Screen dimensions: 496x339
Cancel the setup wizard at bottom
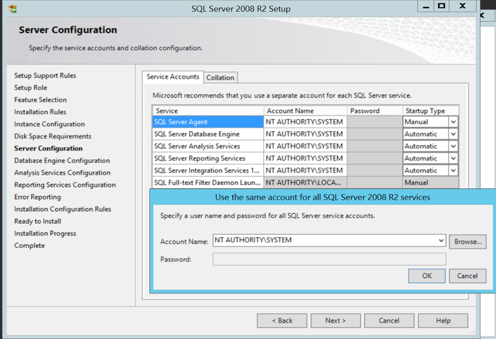point(389,321)
